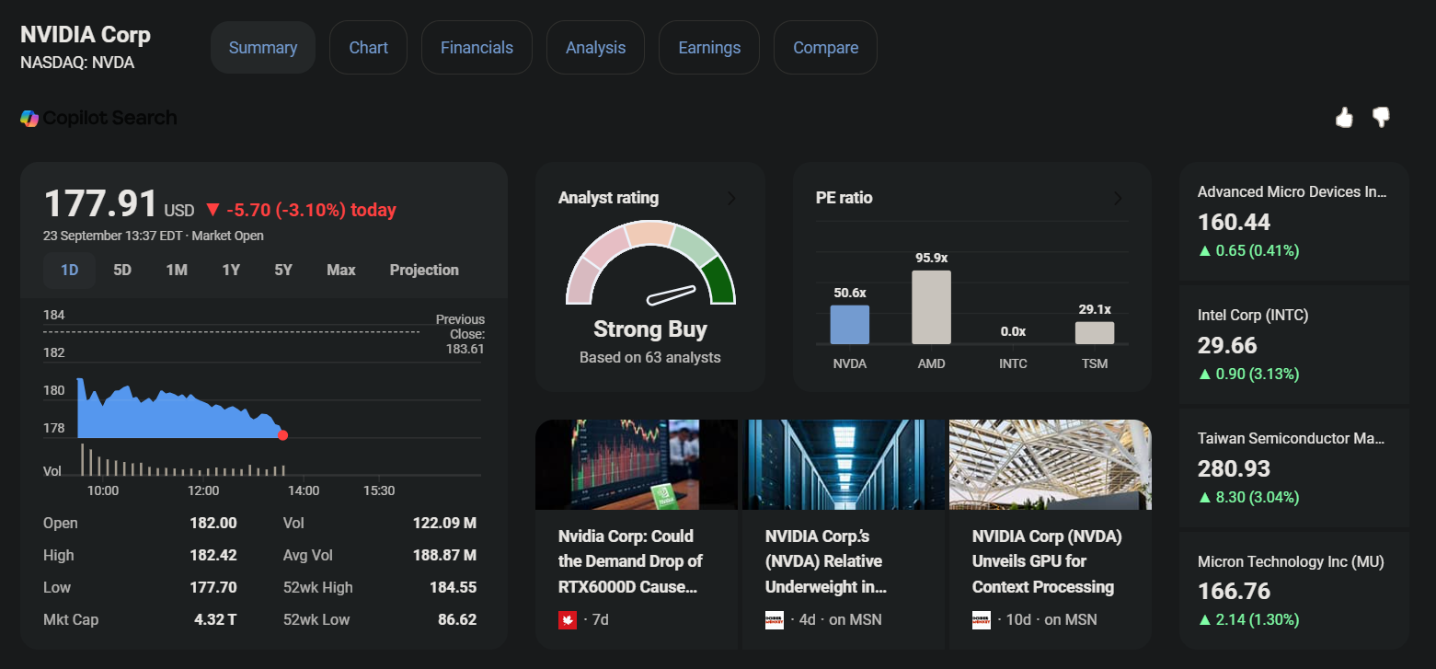The image size is (1436, 669).
Task: Expand the Analyst rating card chevron
Action: pyautogui.click(x=732, y=198)
